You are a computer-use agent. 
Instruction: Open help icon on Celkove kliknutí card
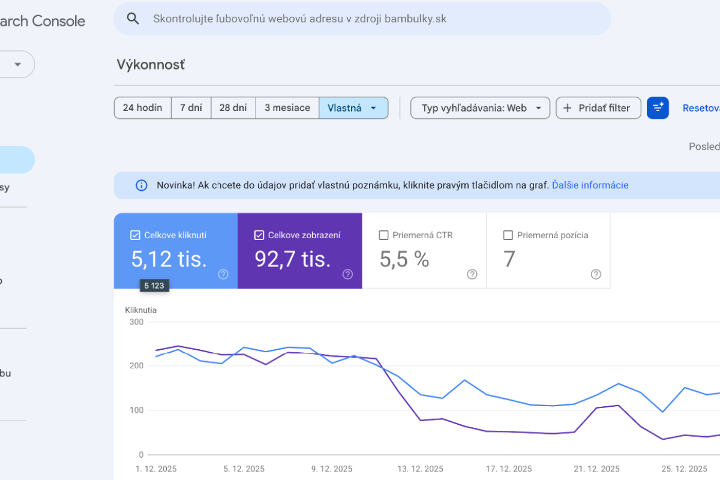[x=223, y=274]
